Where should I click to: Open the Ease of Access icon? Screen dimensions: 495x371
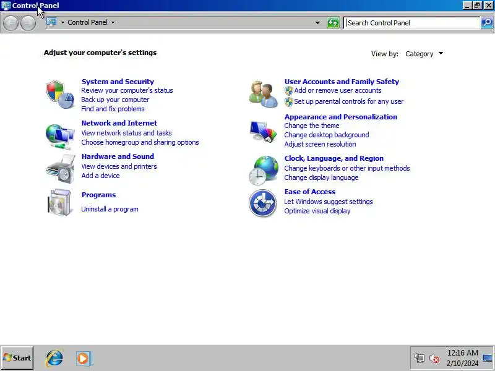262,203
